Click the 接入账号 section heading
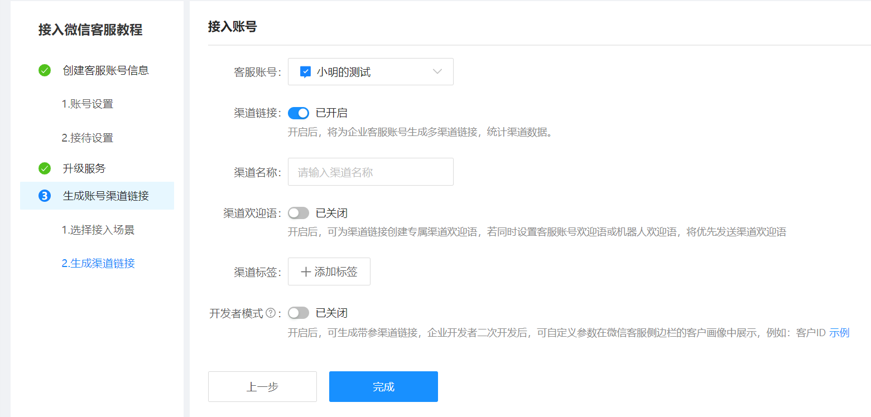871x417 pixels. (233, 27)
